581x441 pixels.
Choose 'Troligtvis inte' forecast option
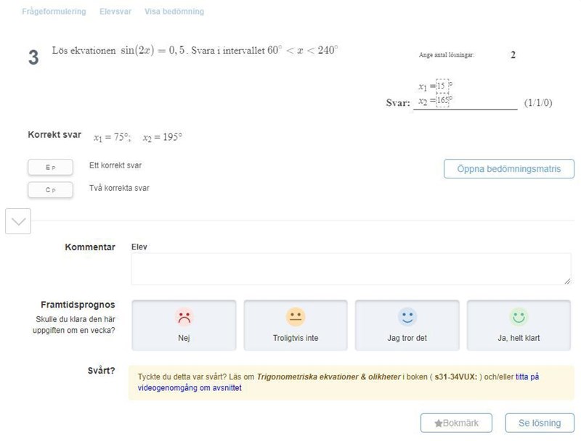click(x=295, y=326)
